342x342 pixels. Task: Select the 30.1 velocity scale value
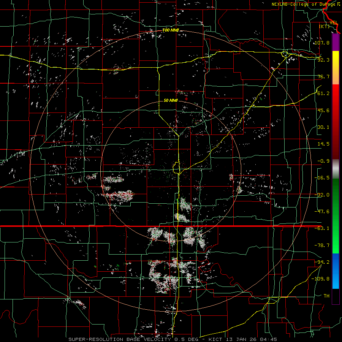(323, 127)
